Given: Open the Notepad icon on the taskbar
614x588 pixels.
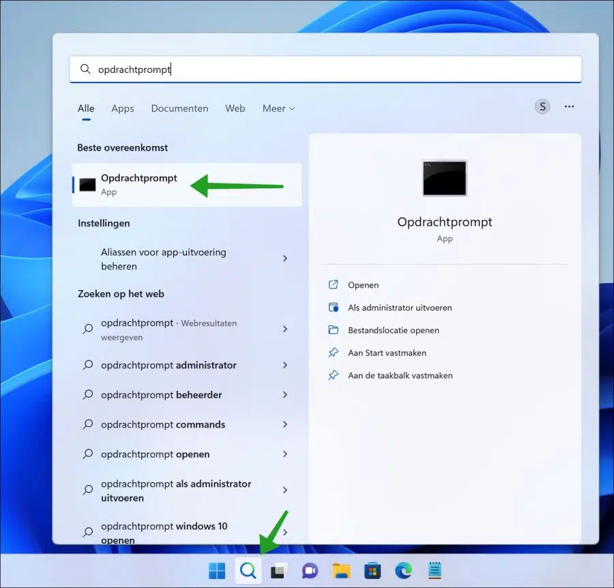Looking at the screenshot, I should point(435,570).
